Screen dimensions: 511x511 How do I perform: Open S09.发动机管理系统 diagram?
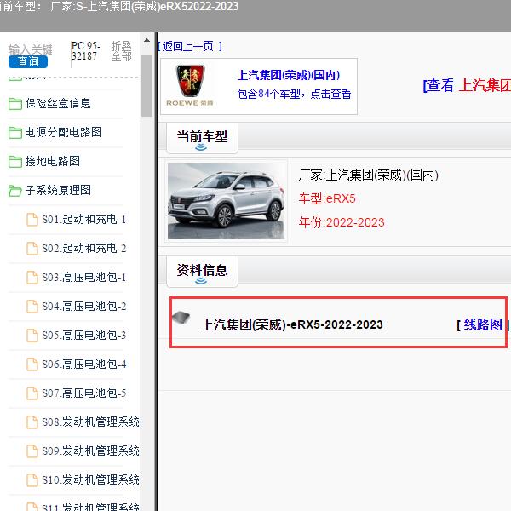(90, 451)
